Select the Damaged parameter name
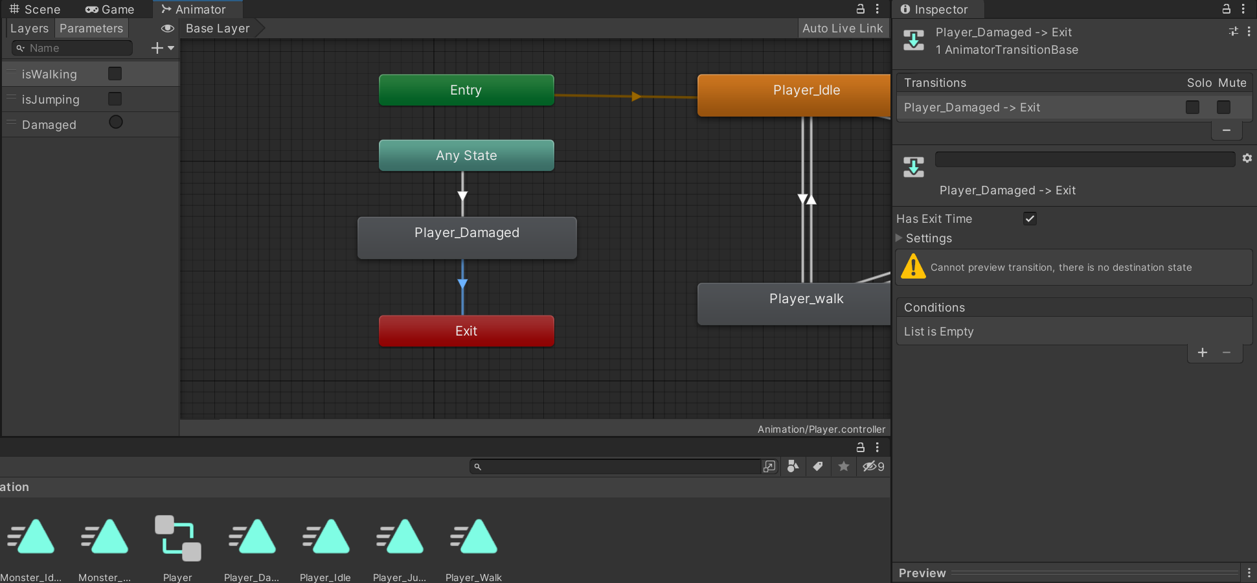1257x583 pixels. click(49, 125)
